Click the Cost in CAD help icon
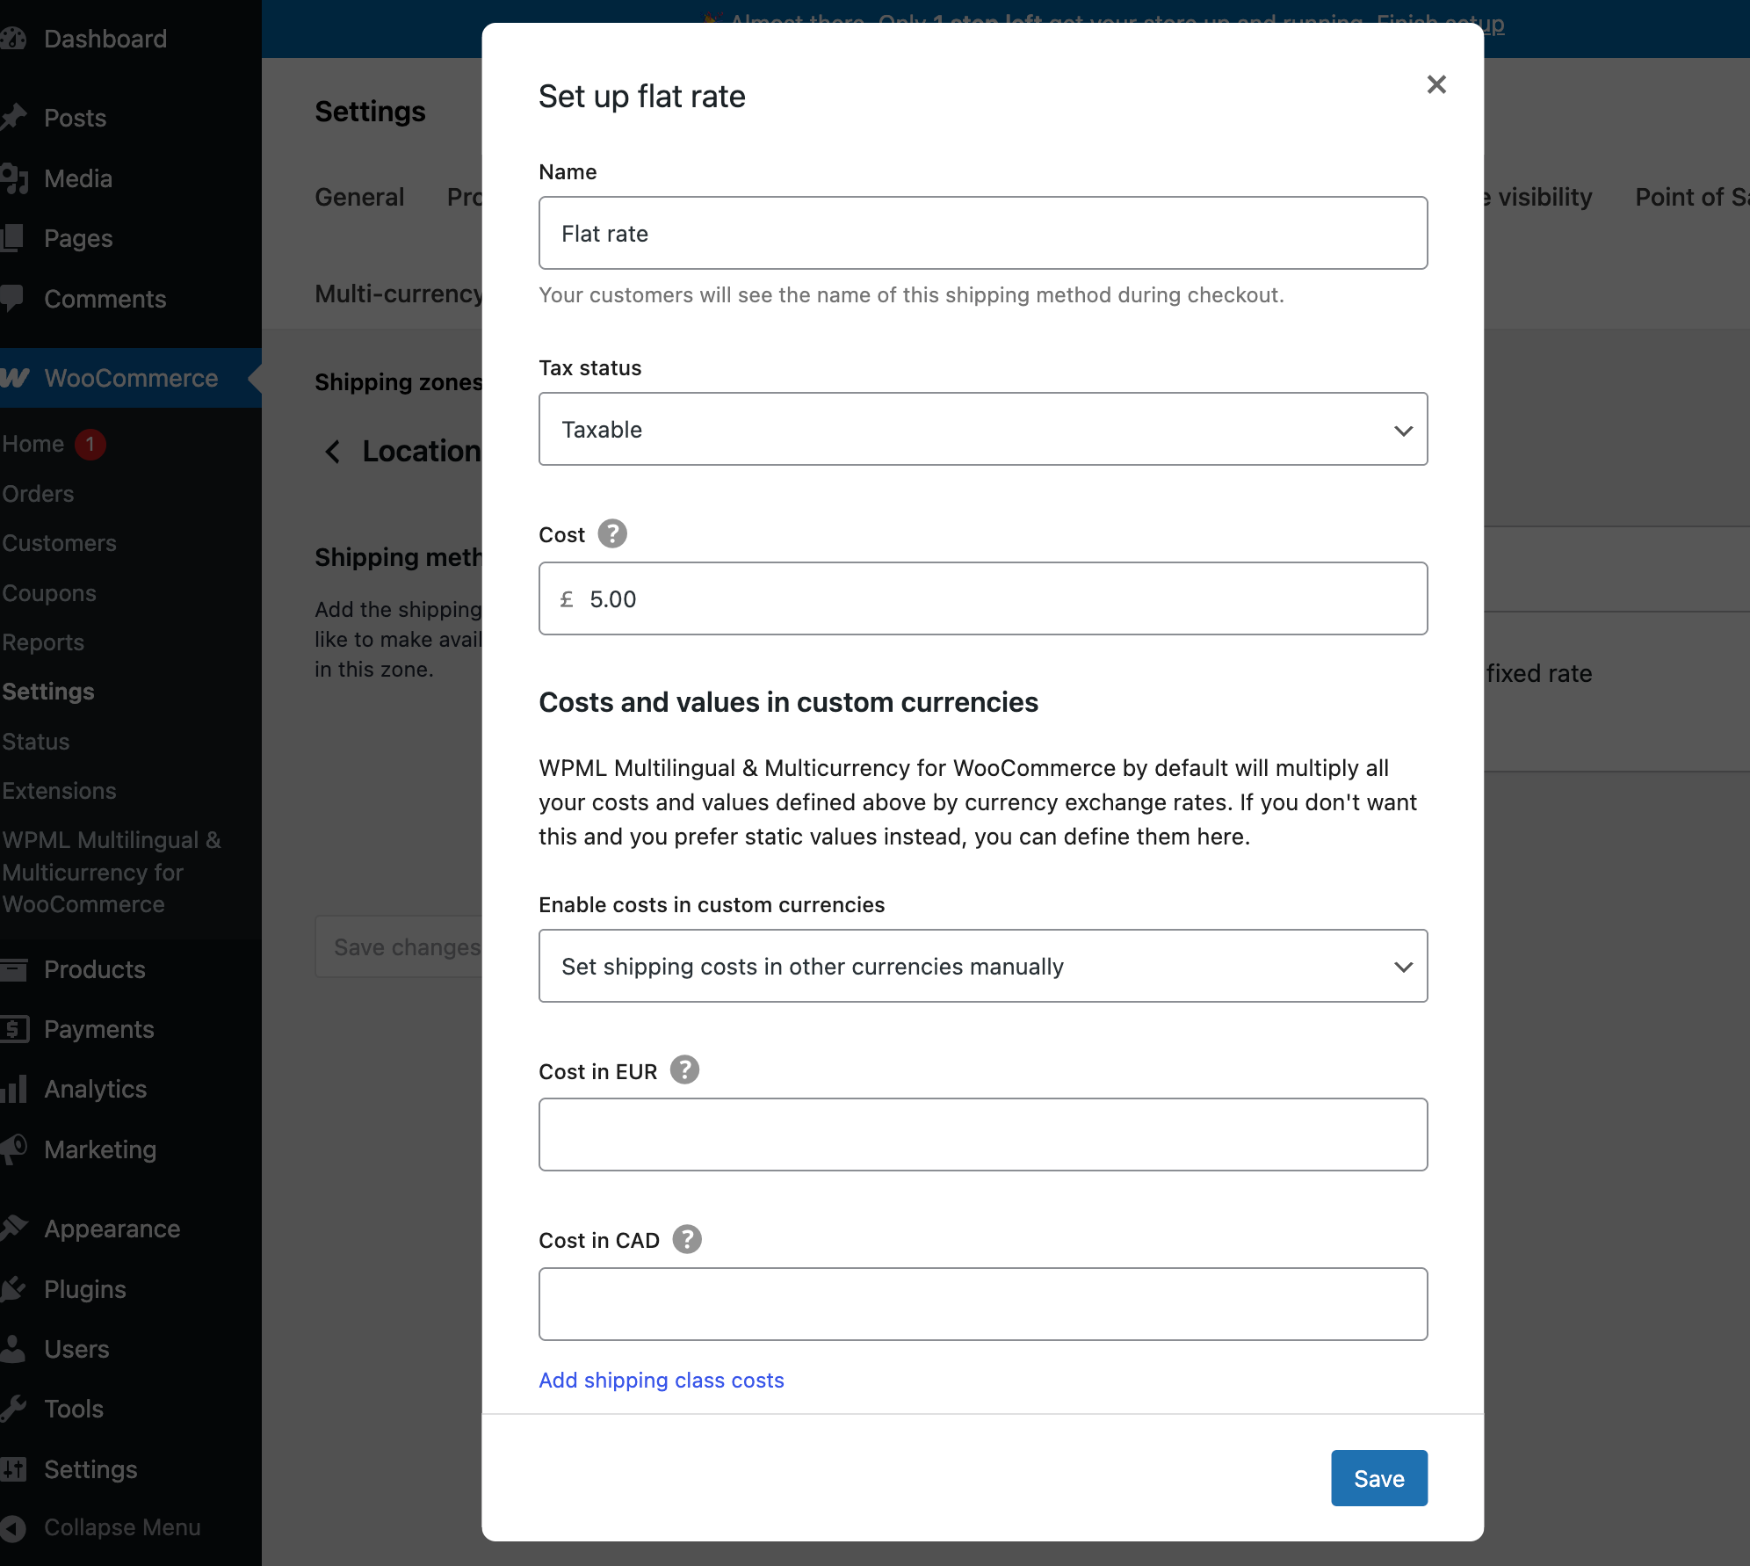Image resolution: width=1750 pixels, height=1566 pixels. (687, 1239)
